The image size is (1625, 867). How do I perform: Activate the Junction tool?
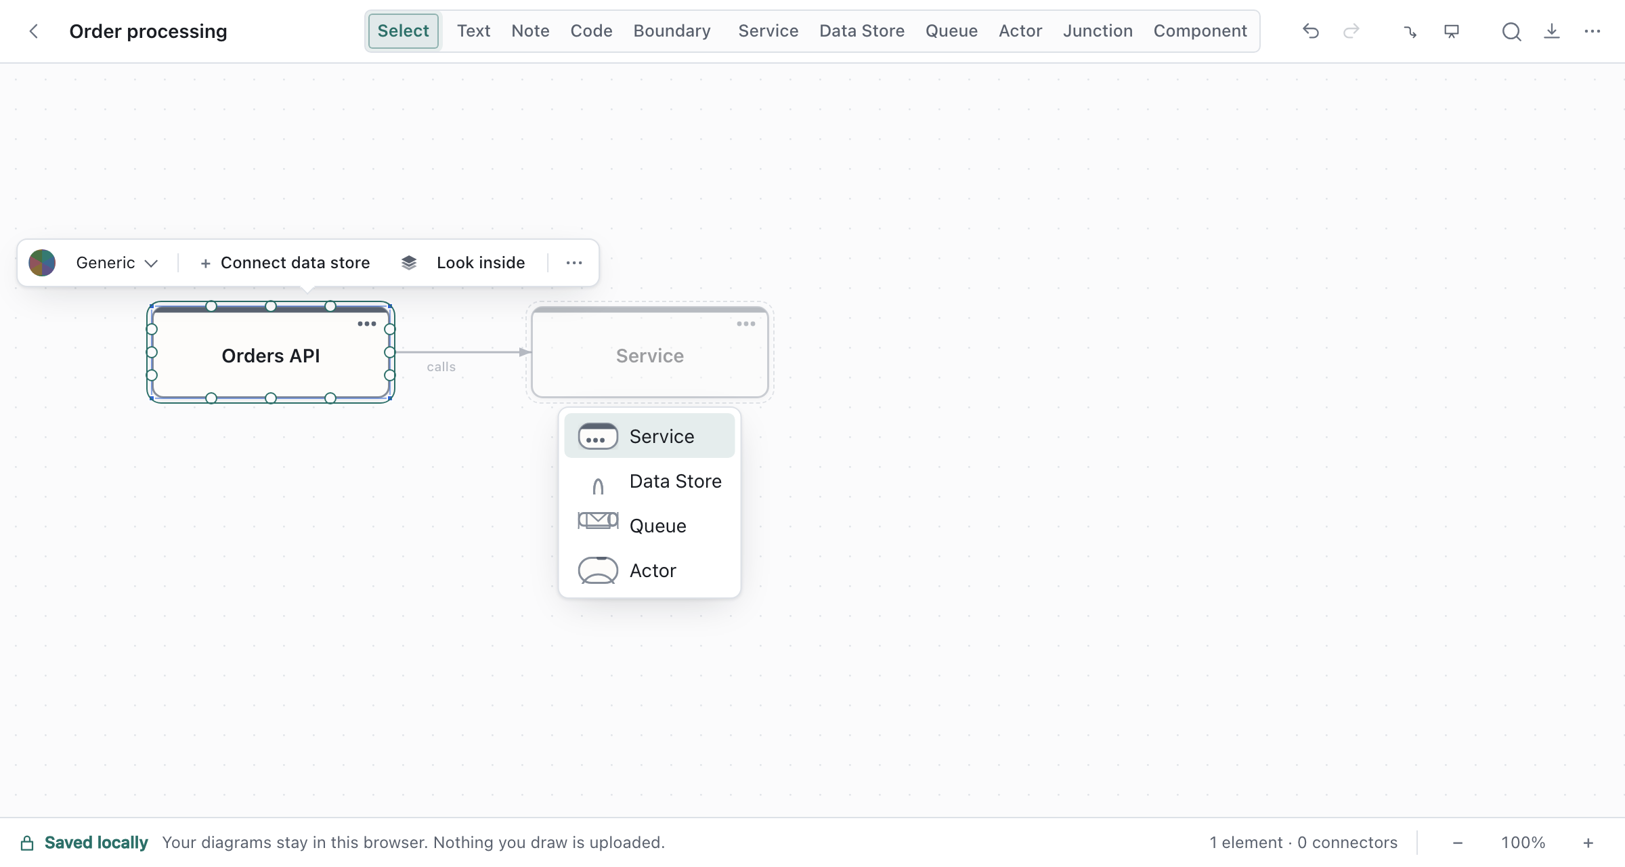point(1098,31)
